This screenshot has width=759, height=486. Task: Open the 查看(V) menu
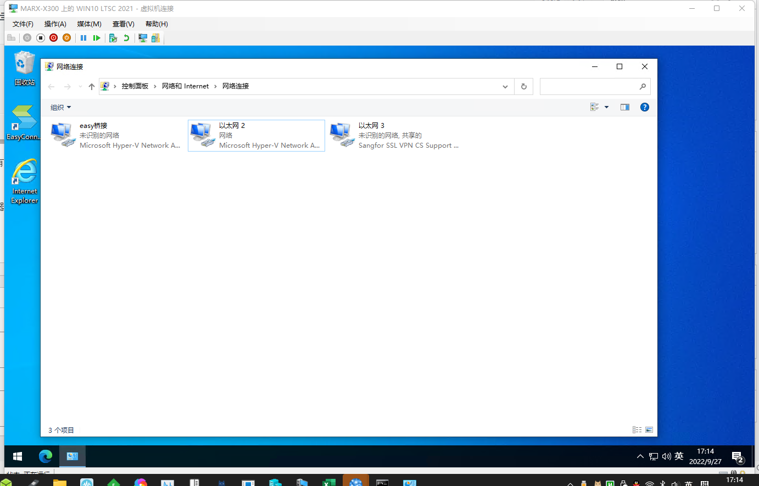[x=123, y=24]
